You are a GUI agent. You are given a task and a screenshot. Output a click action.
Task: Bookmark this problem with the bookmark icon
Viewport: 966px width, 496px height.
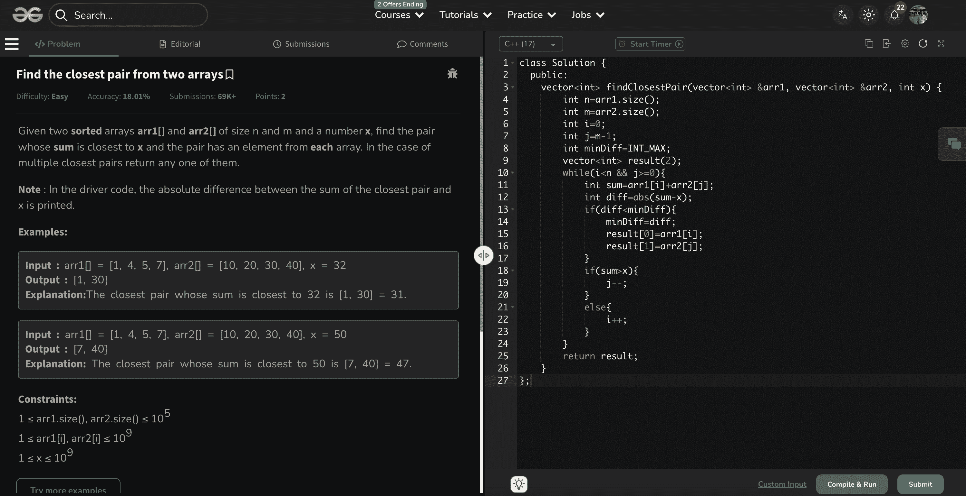pos(229,75)
